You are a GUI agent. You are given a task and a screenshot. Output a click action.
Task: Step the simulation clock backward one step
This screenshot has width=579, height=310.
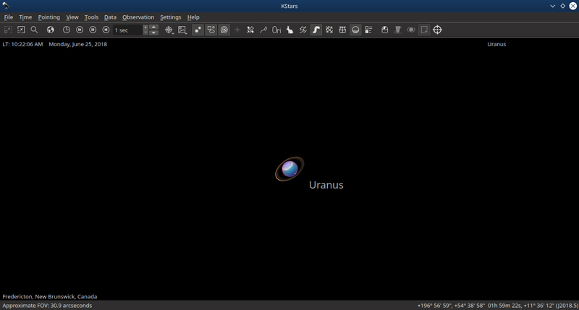80,30
